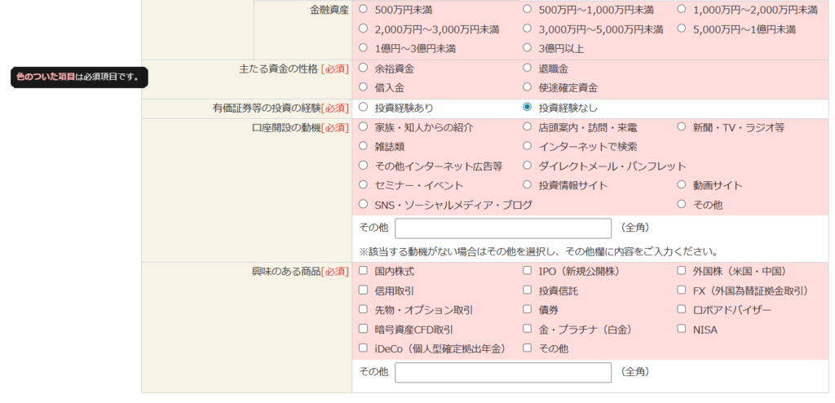Choose 使途確定資金 option
Image resolution: width=835 pixels, height=403 pixels.
(x=527, y=87)
